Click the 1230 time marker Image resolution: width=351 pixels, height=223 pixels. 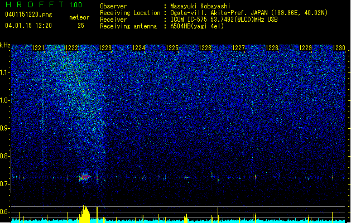[x=339, y=48]
